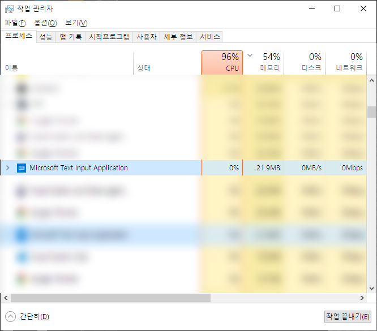Click the 간단히 fewer details link

34,316
